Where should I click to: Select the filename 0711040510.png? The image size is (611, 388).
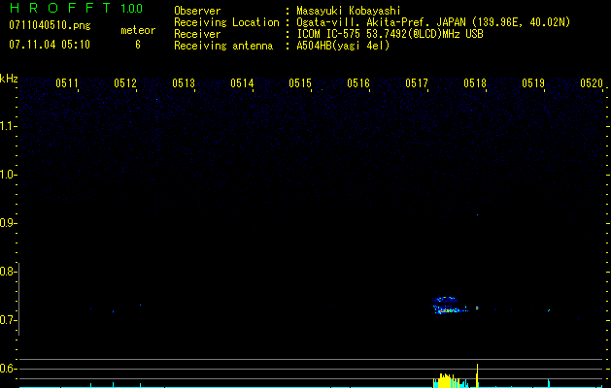tap(50, 26)
